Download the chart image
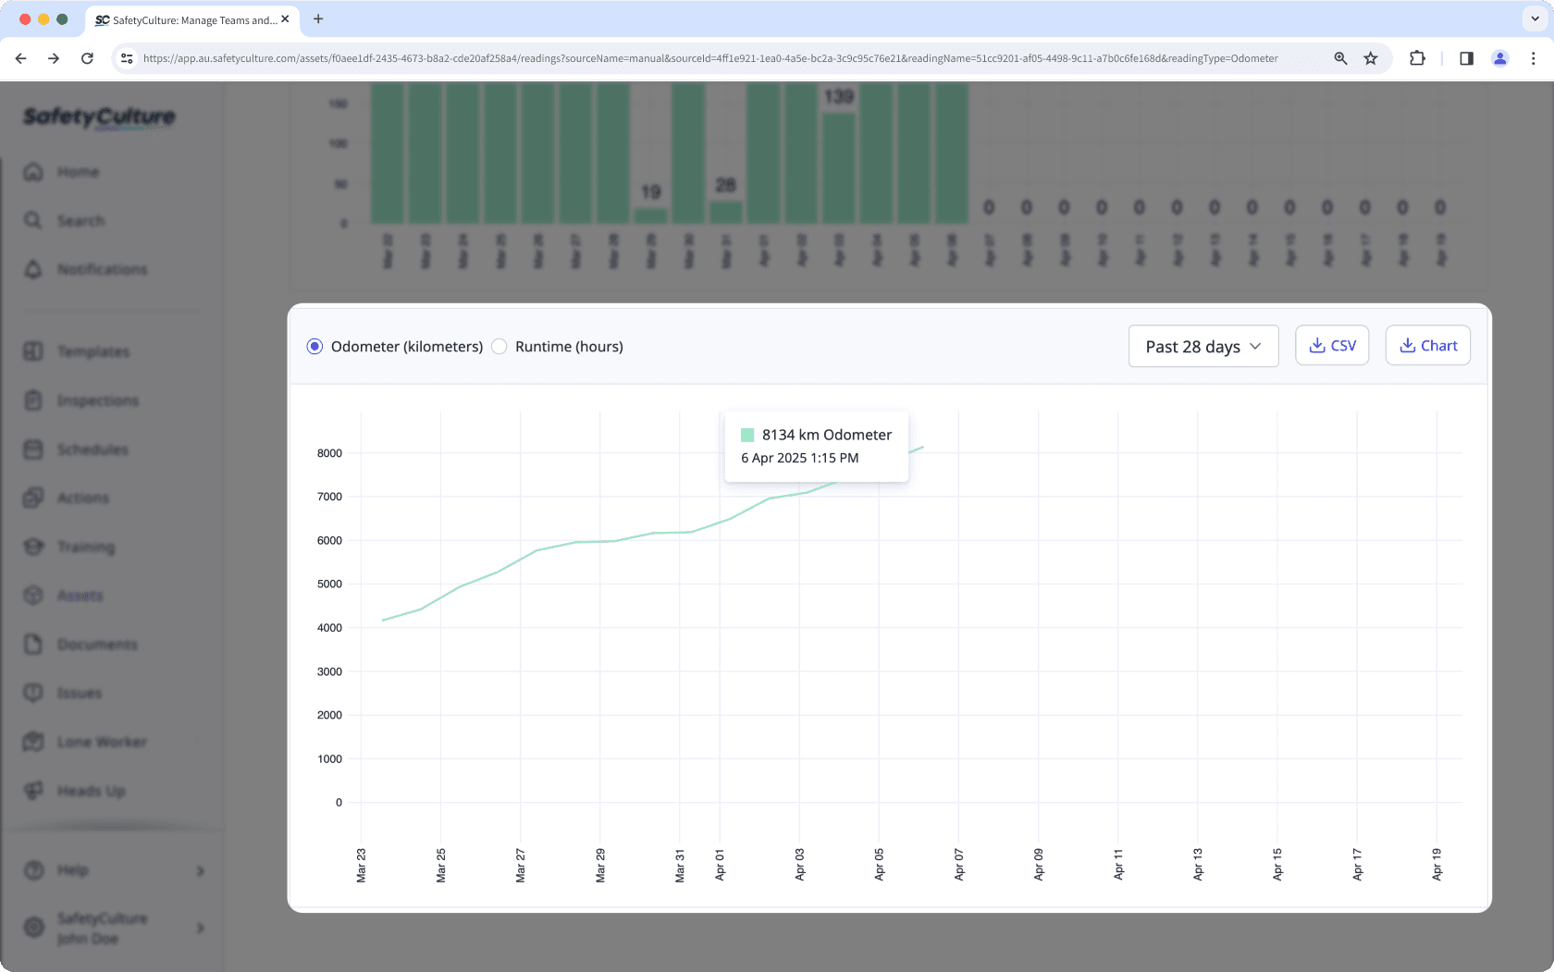Viewport: 1554px width, 972px height. point(1427,345)
